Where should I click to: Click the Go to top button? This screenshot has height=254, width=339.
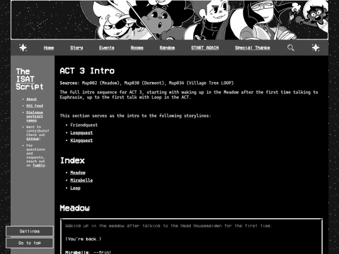coord(30,243)
